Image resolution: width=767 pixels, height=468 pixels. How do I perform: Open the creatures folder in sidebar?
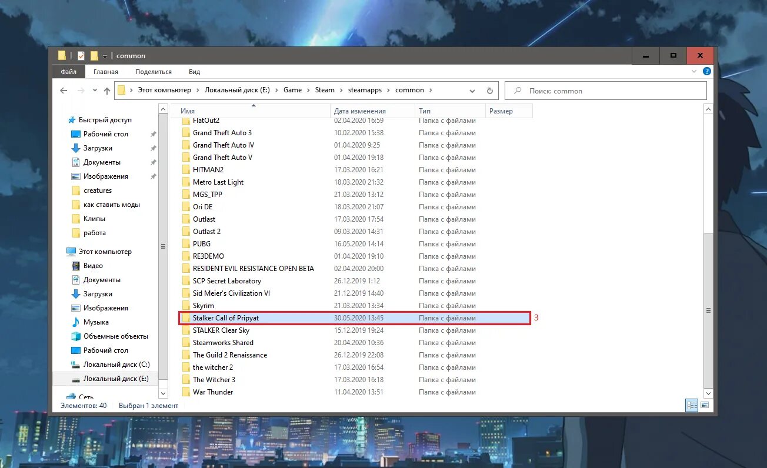click(98, 190)
